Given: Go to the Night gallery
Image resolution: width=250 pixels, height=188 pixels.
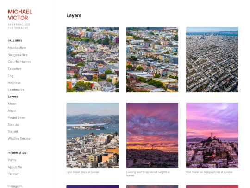Looking at the screenshot, I should click(12, 110).
